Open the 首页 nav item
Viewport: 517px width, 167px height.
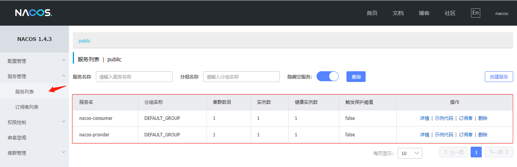(372, 13)
